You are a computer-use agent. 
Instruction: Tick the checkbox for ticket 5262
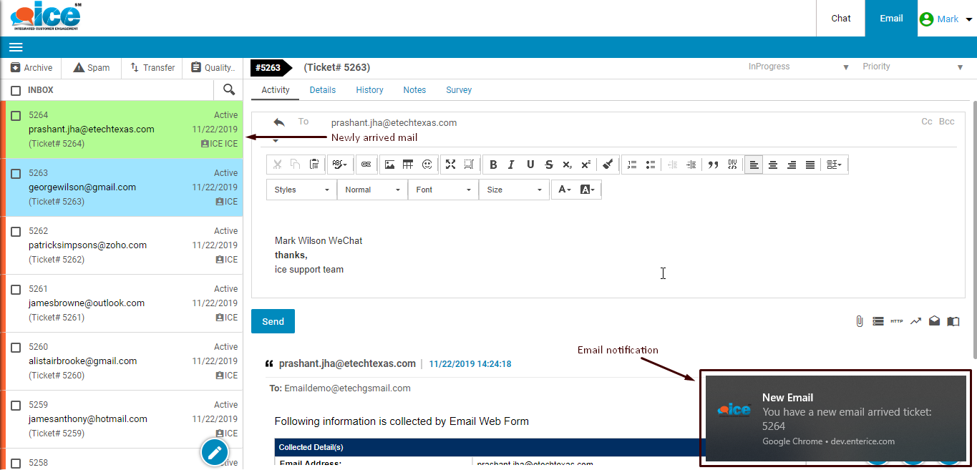[x=16, y=232]
